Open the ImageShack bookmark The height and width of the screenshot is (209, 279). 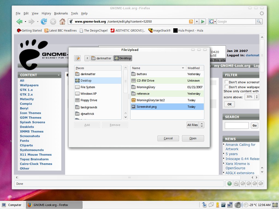(159, 30)
